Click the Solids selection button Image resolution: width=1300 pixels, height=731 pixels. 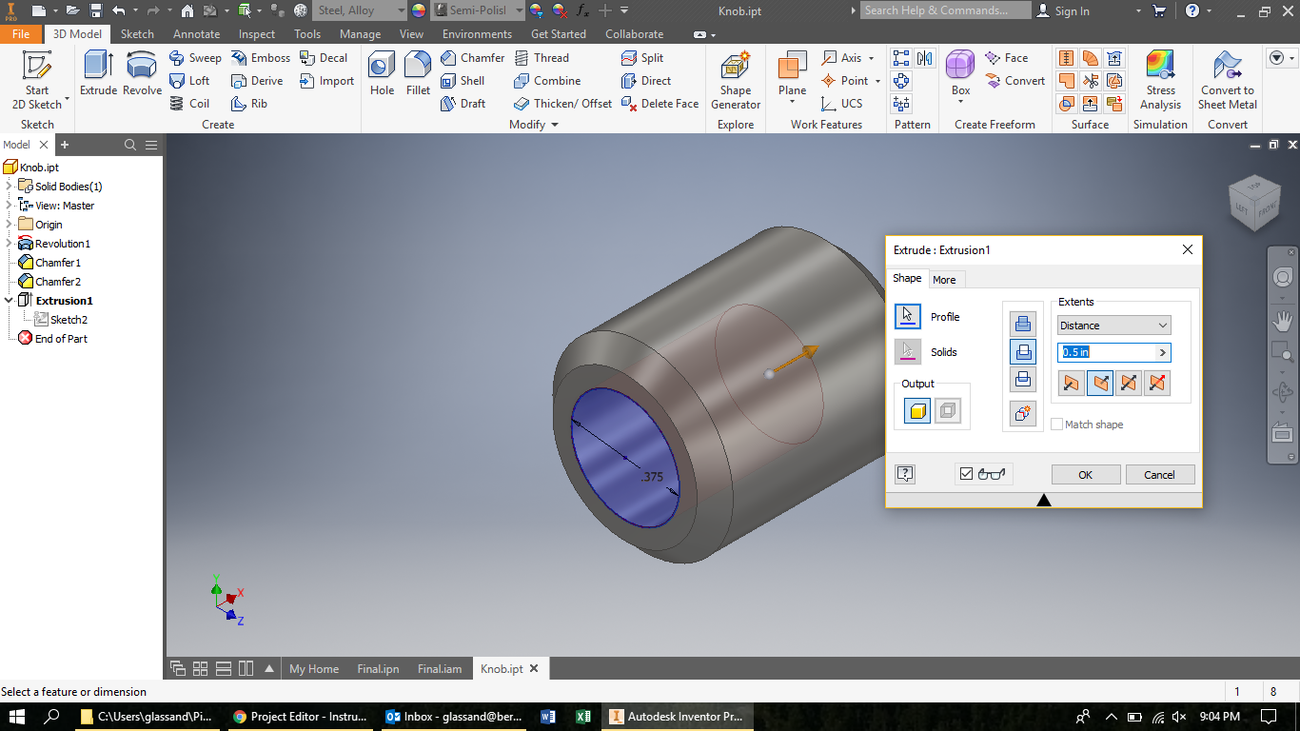coord(908,352)
